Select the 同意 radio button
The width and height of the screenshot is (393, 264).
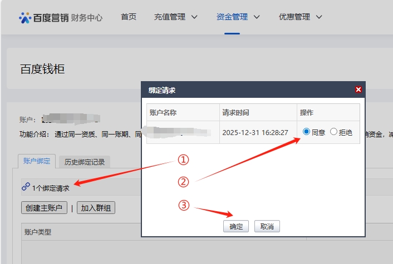coord(307,132)
